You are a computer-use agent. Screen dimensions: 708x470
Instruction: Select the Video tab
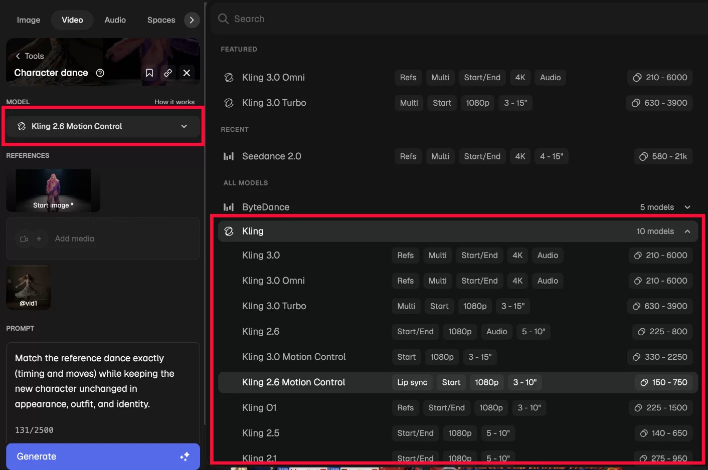pos(72,20)
